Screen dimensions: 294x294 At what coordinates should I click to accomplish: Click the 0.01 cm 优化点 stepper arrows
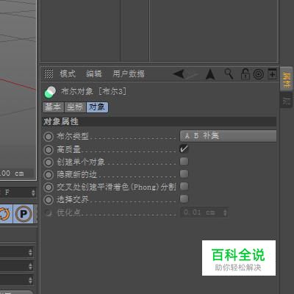point(225,212)
